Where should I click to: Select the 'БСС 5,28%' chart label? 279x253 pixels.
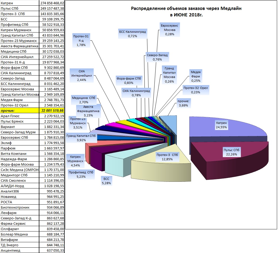tap(106, 181)
